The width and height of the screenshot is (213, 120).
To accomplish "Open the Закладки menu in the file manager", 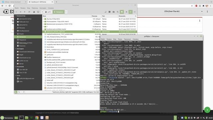I will coord(43,8).
